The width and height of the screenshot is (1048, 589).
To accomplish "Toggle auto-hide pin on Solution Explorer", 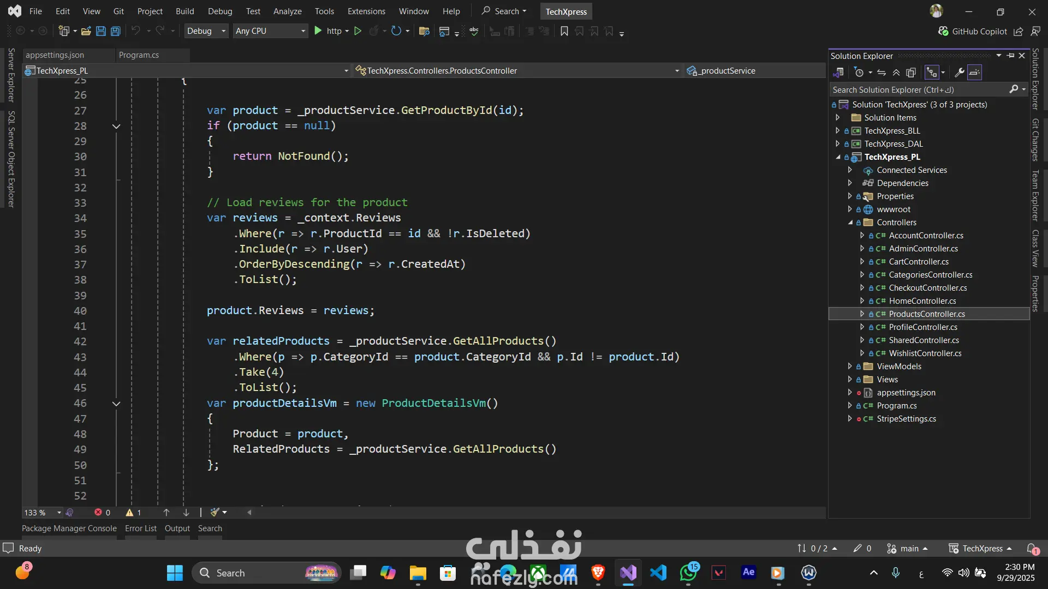I will [x=1010, y=56].
